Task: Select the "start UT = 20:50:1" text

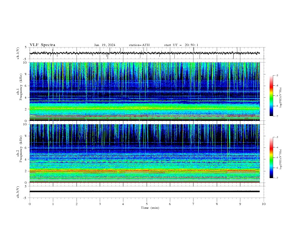Action: (181, 45)
